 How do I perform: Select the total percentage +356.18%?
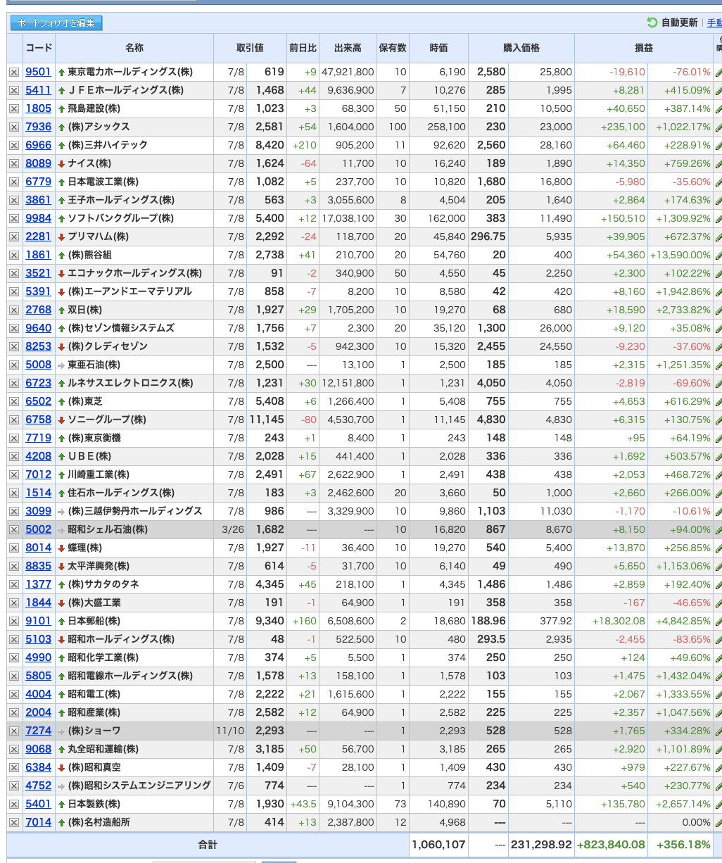[683, 844]
